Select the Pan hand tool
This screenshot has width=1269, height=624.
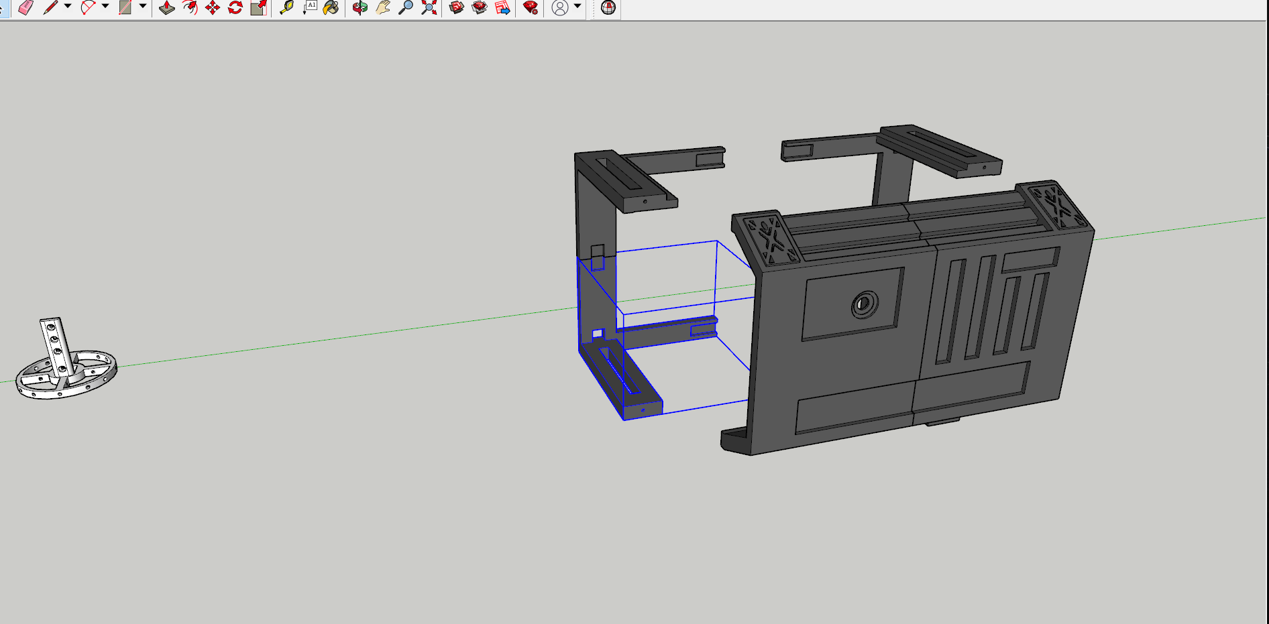(x=383, y=7)
